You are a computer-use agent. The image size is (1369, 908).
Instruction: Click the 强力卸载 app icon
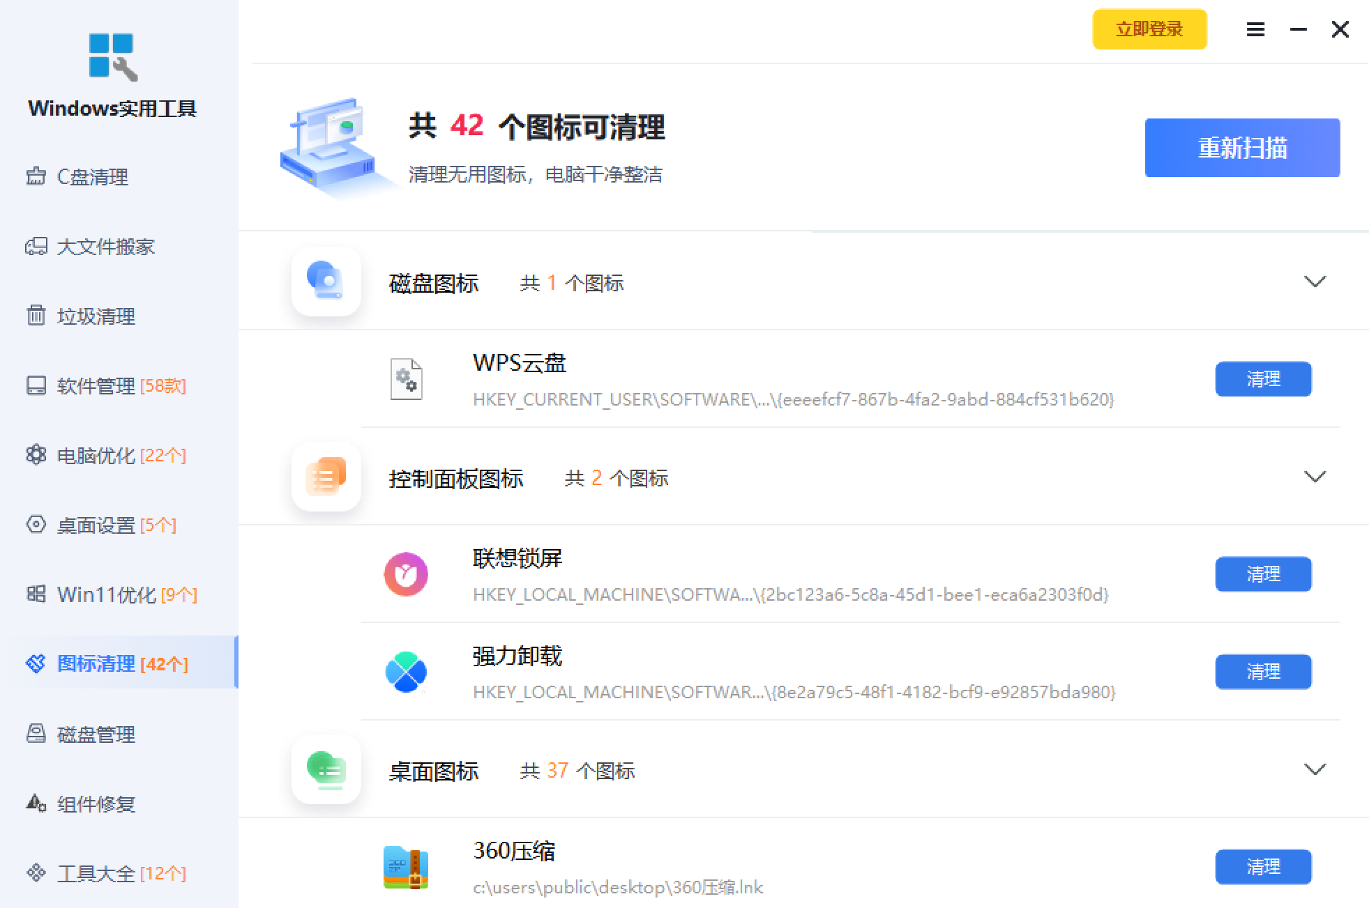click(x=406, y=672)
